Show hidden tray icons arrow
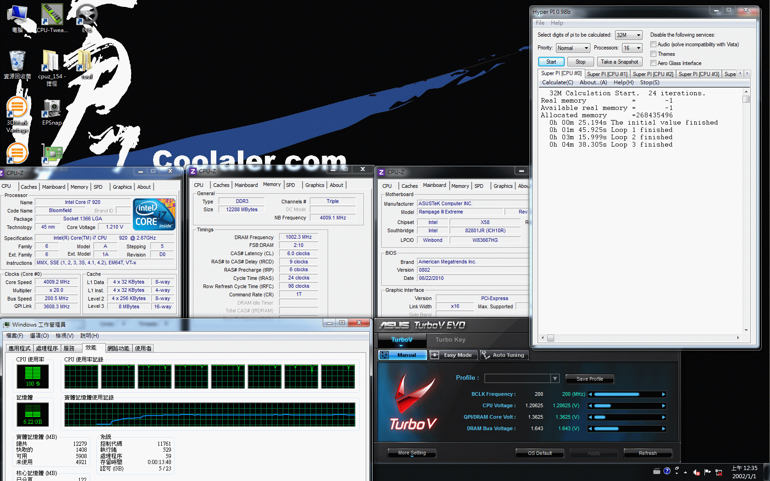 [x=686, y=472]
